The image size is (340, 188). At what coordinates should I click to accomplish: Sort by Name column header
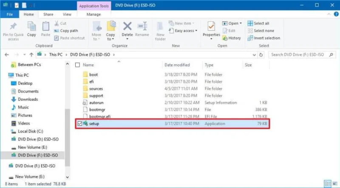click(88, 65)
